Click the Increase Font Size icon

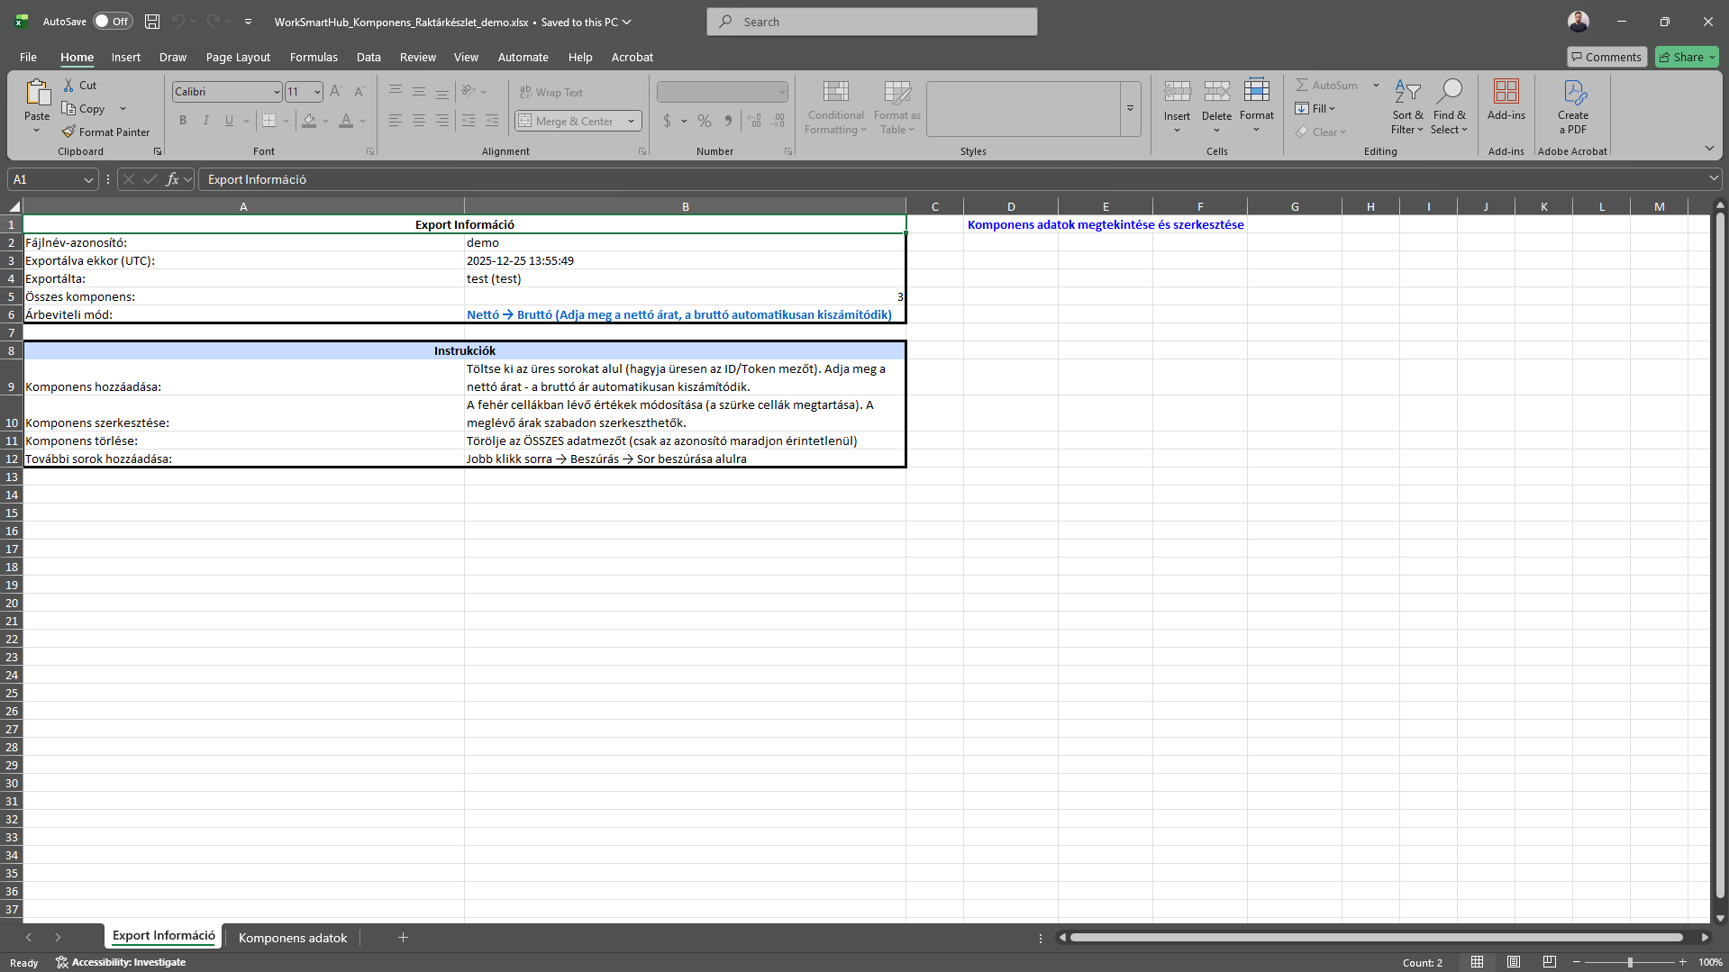pos(336,92)
